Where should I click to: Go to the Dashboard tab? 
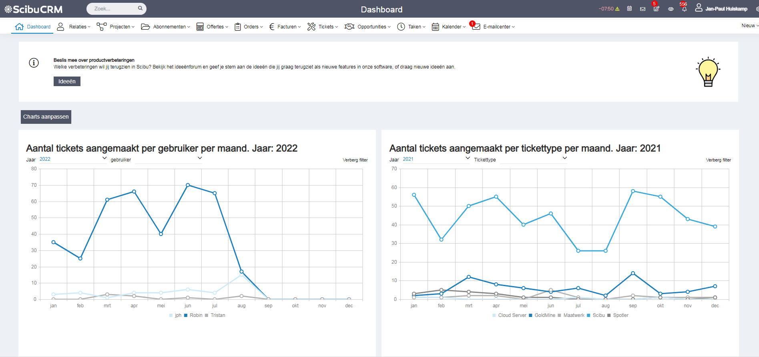click(x=32, y=26)
